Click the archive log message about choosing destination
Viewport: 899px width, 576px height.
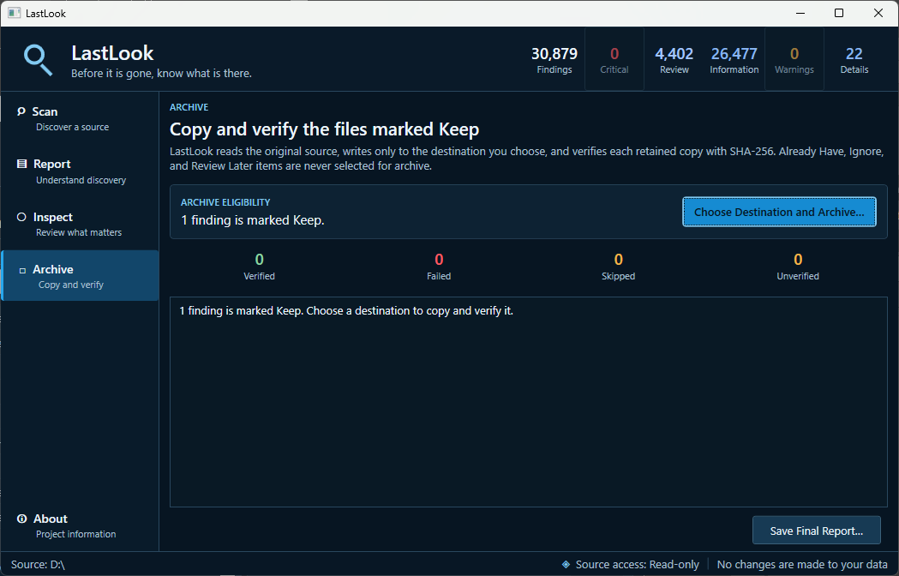[346, 311]
